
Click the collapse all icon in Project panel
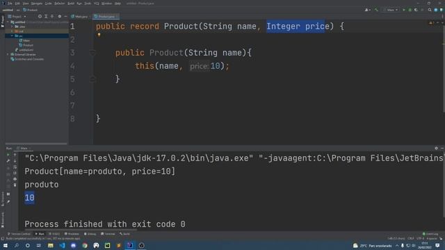[x=52, y=17]
